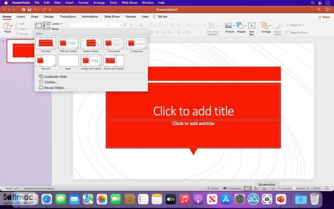This screenshot has width=334, height=209.
Task: Click the Paste clipboard icon
Action: [x=7, y=26]
